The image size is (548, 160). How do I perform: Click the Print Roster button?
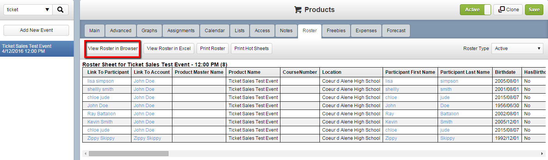tap(213, 49)
